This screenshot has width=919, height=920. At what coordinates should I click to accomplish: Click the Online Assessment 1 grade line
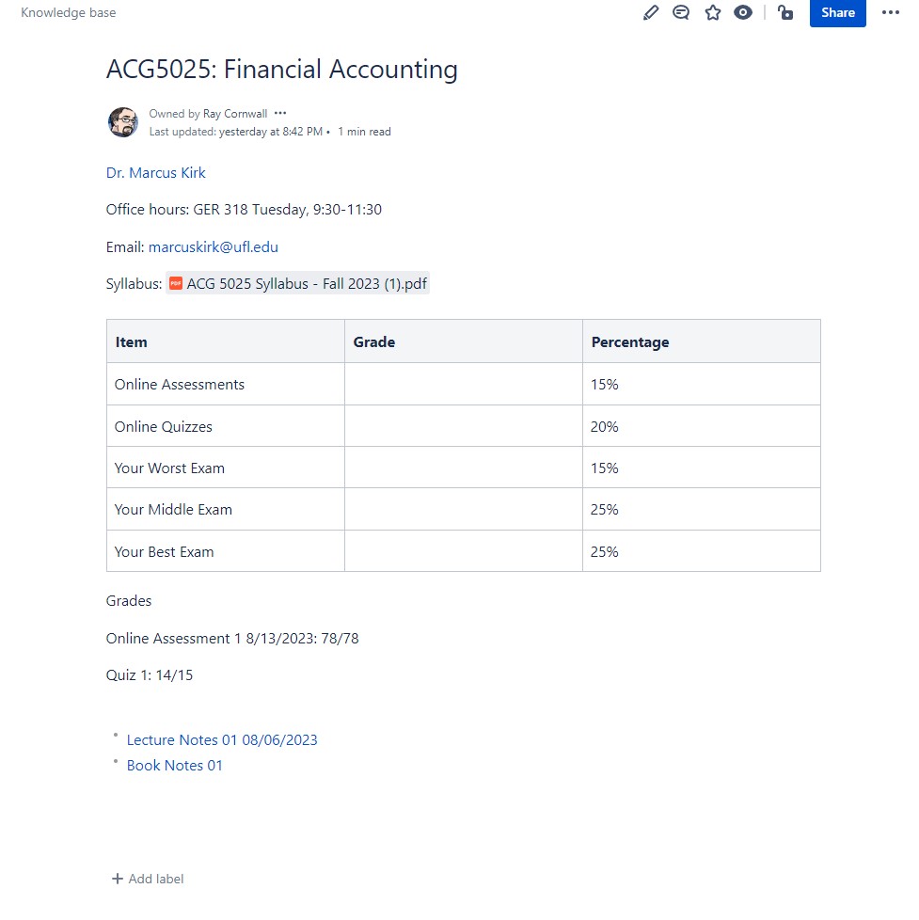[x=232, y=639]
